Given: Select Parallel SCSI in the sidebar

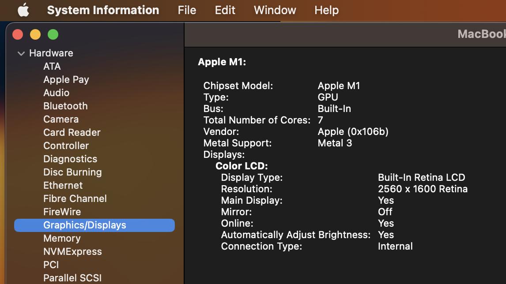Looking at the screenshot, I should point(72,278).
